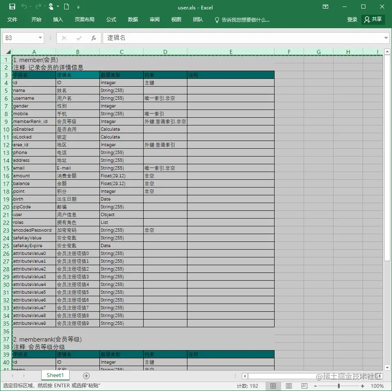Viewport: 392px width, 391px height.
Task: Click cell 'zipCode'
Action: 34,207
